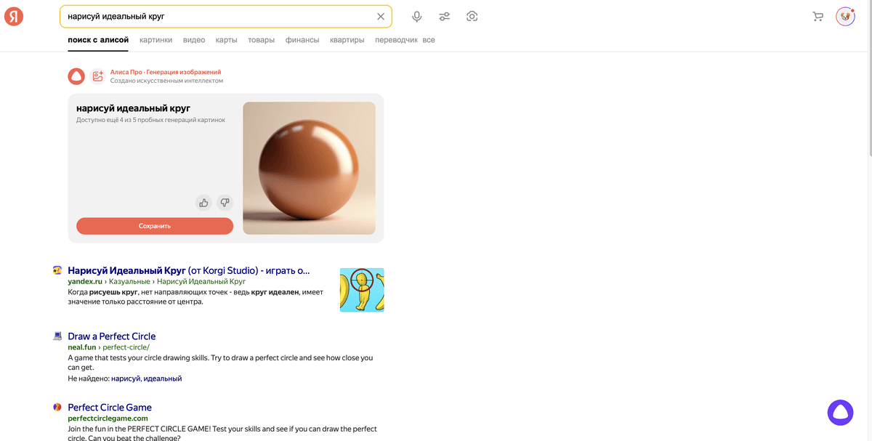Click the image generation icon

point(97,76)
